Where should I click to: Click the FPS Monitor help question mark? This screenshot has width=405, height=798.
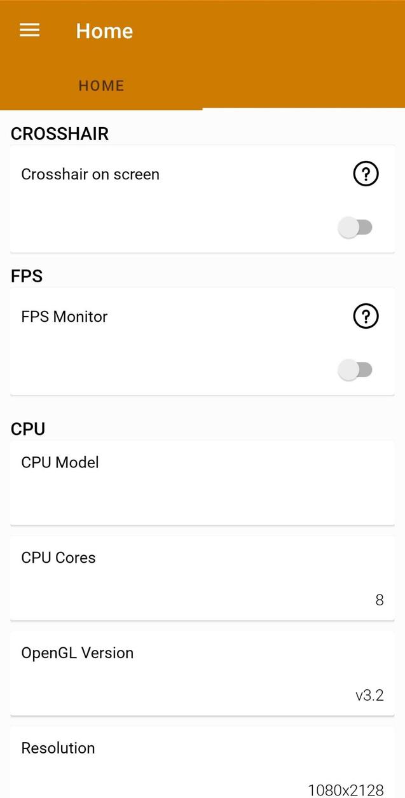click(365, 316)
